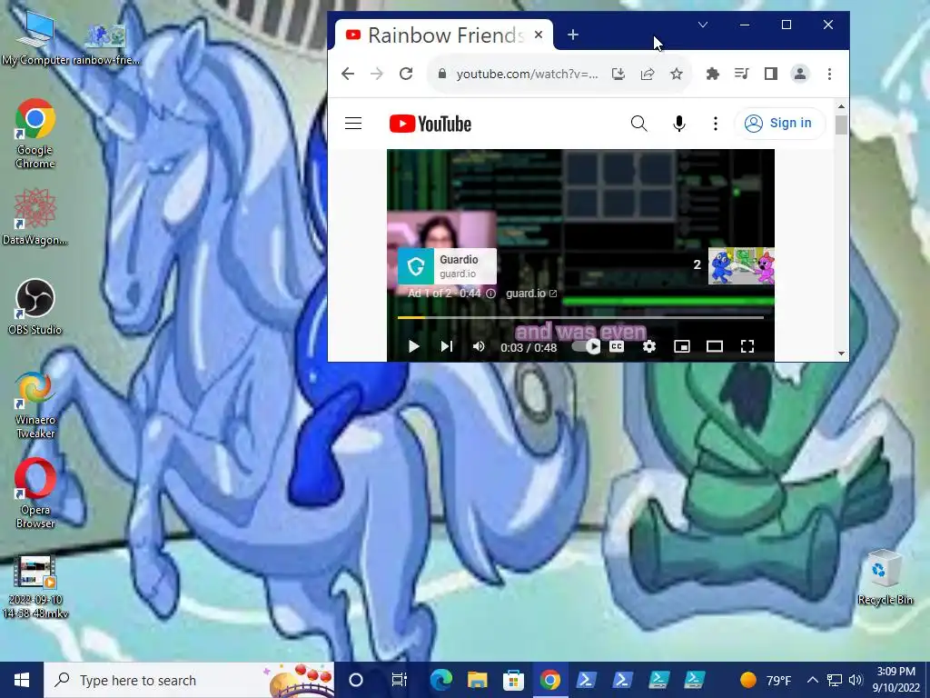Open the Chrome profile avatar
This screenshot has width=930, height=698.
point(800,74)
